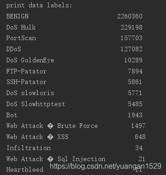The image size is (166, 175).
Task: Click the BENIGN count 2260360
Action: [x=130, y=16]
